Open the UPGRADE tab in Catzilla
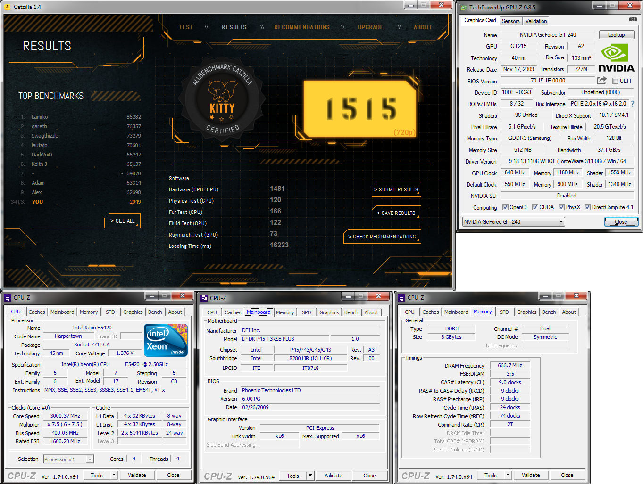Screen dimensions: 643x484 click(370, 27)
